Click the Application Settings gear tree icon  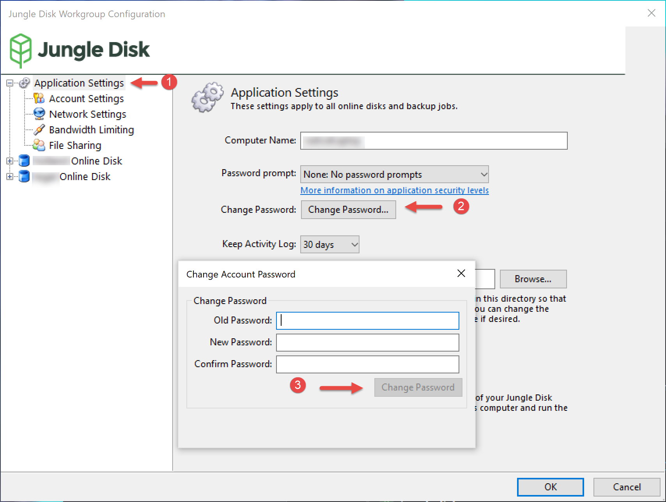25,83
